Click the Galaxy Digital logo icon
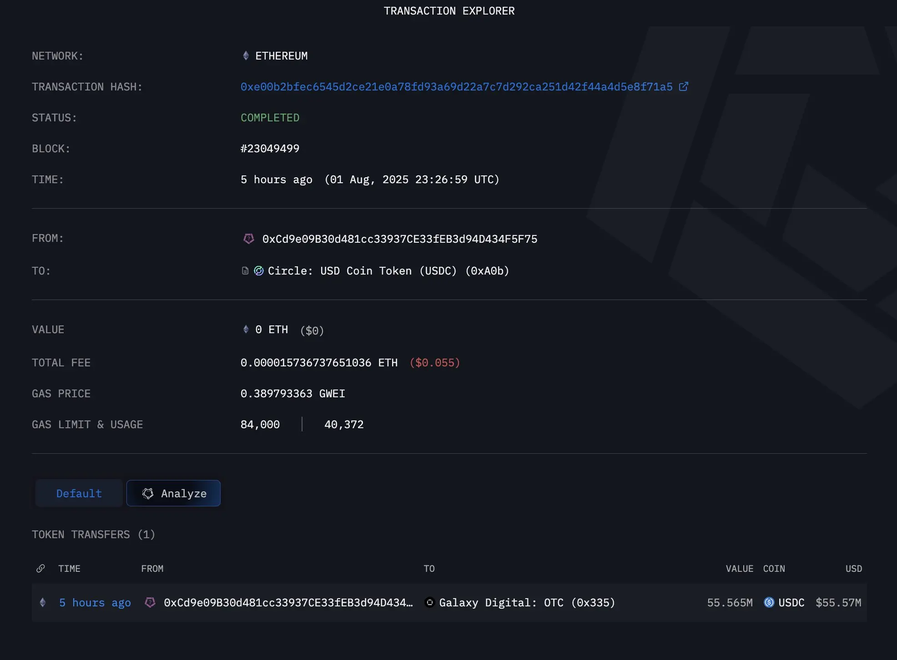Screen dimensions: 897x660 pos(429,602)
